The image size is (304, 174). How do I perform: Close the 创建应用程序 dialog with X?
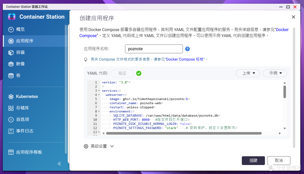coord(294,17)
